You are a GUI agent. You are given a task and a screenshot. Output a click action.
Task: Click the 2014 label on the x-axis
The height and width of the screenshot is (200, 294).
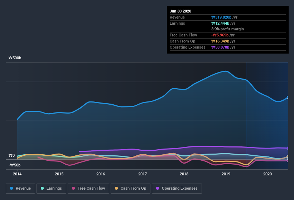17,174
